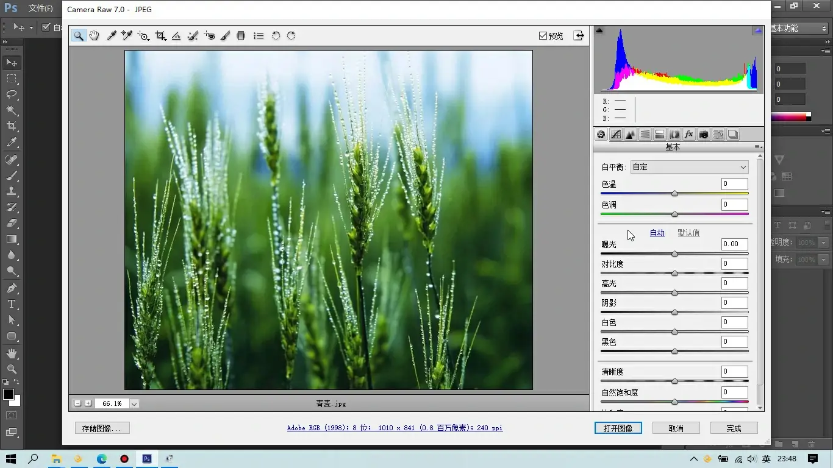The height and width of the screenshot is (468, 833).
Task: Select the Red Eye Removal tool
Action: tap(209, 36)
